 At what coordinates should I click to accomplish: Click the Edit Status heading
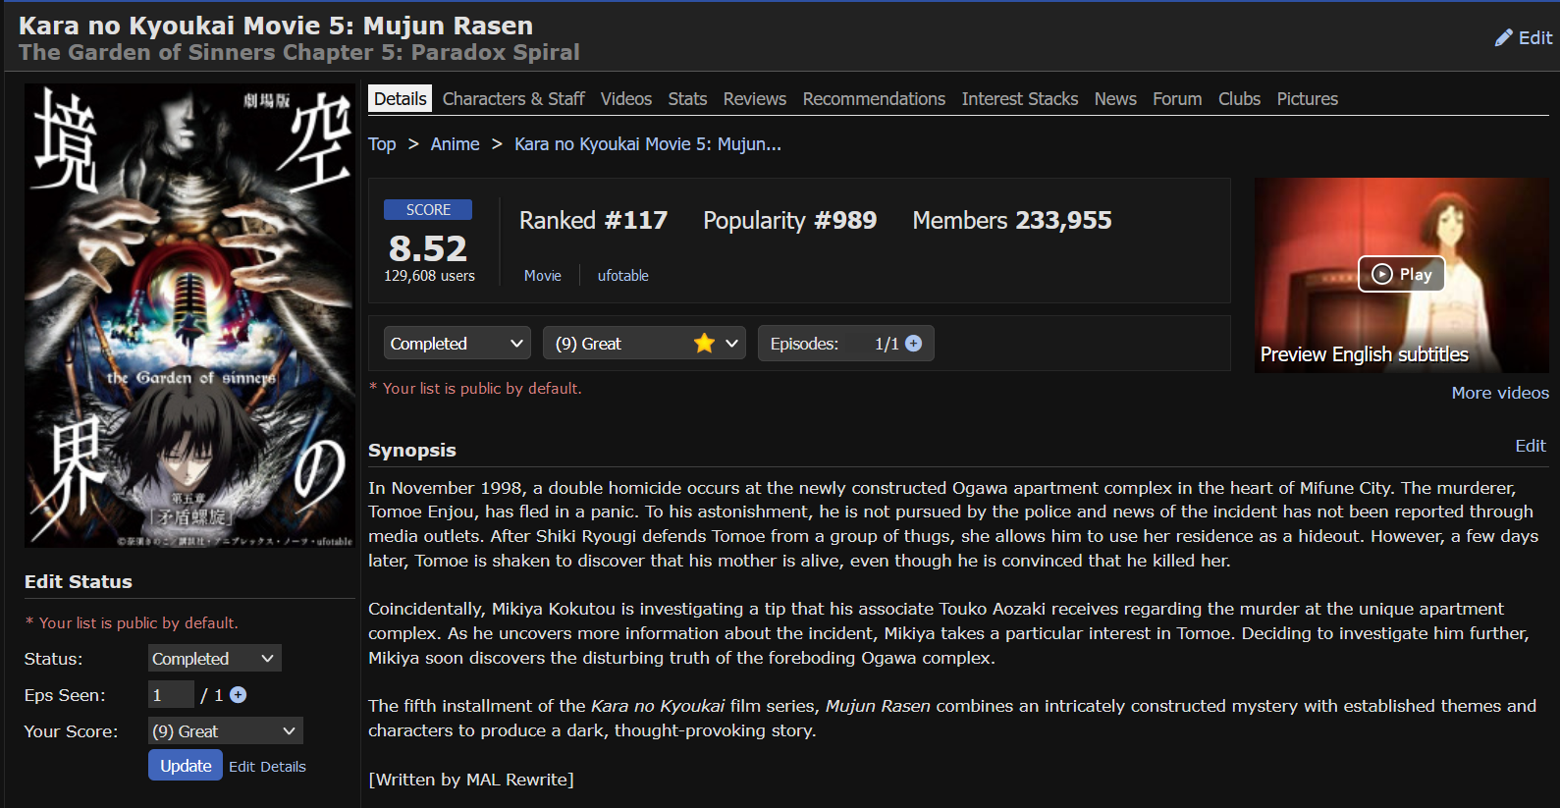point(79,581)
